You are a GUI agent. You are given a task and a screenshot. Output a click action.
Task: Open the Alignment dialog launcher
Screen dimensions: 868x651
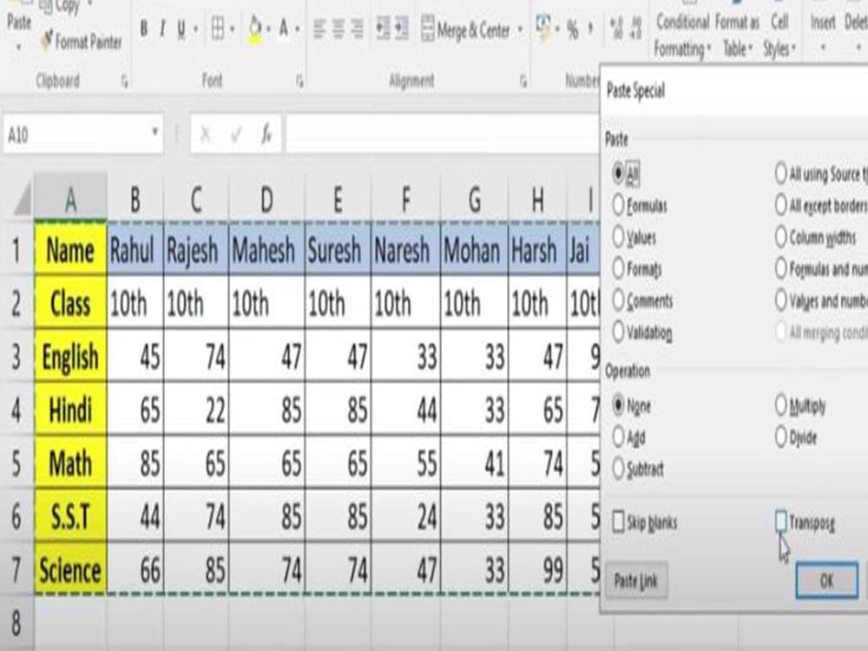click(523, 82)
